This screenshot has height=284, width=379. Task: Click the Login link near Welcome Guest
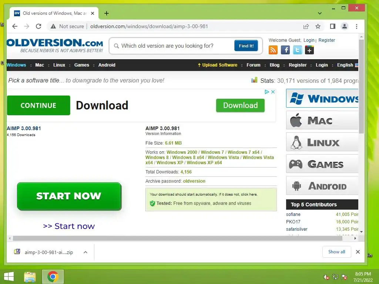309,40
